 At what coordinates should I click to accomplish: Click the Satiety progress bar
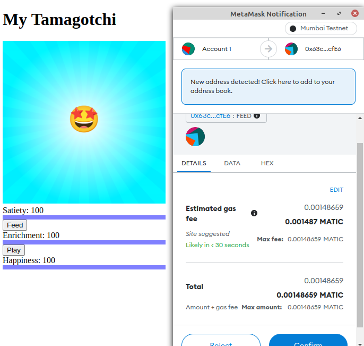pyautogui.click(x=84, y=217)
